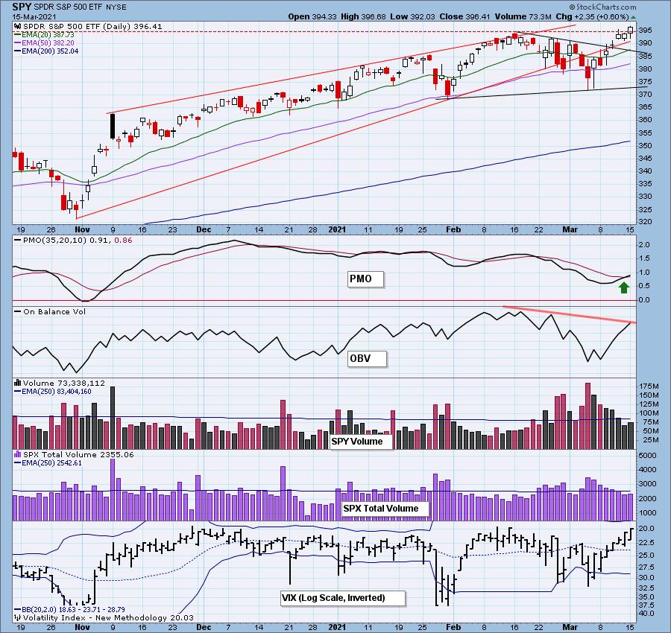
Task: Click the SPDR S&P 500 ETF NYSE title text
Action: pos(80,7)
